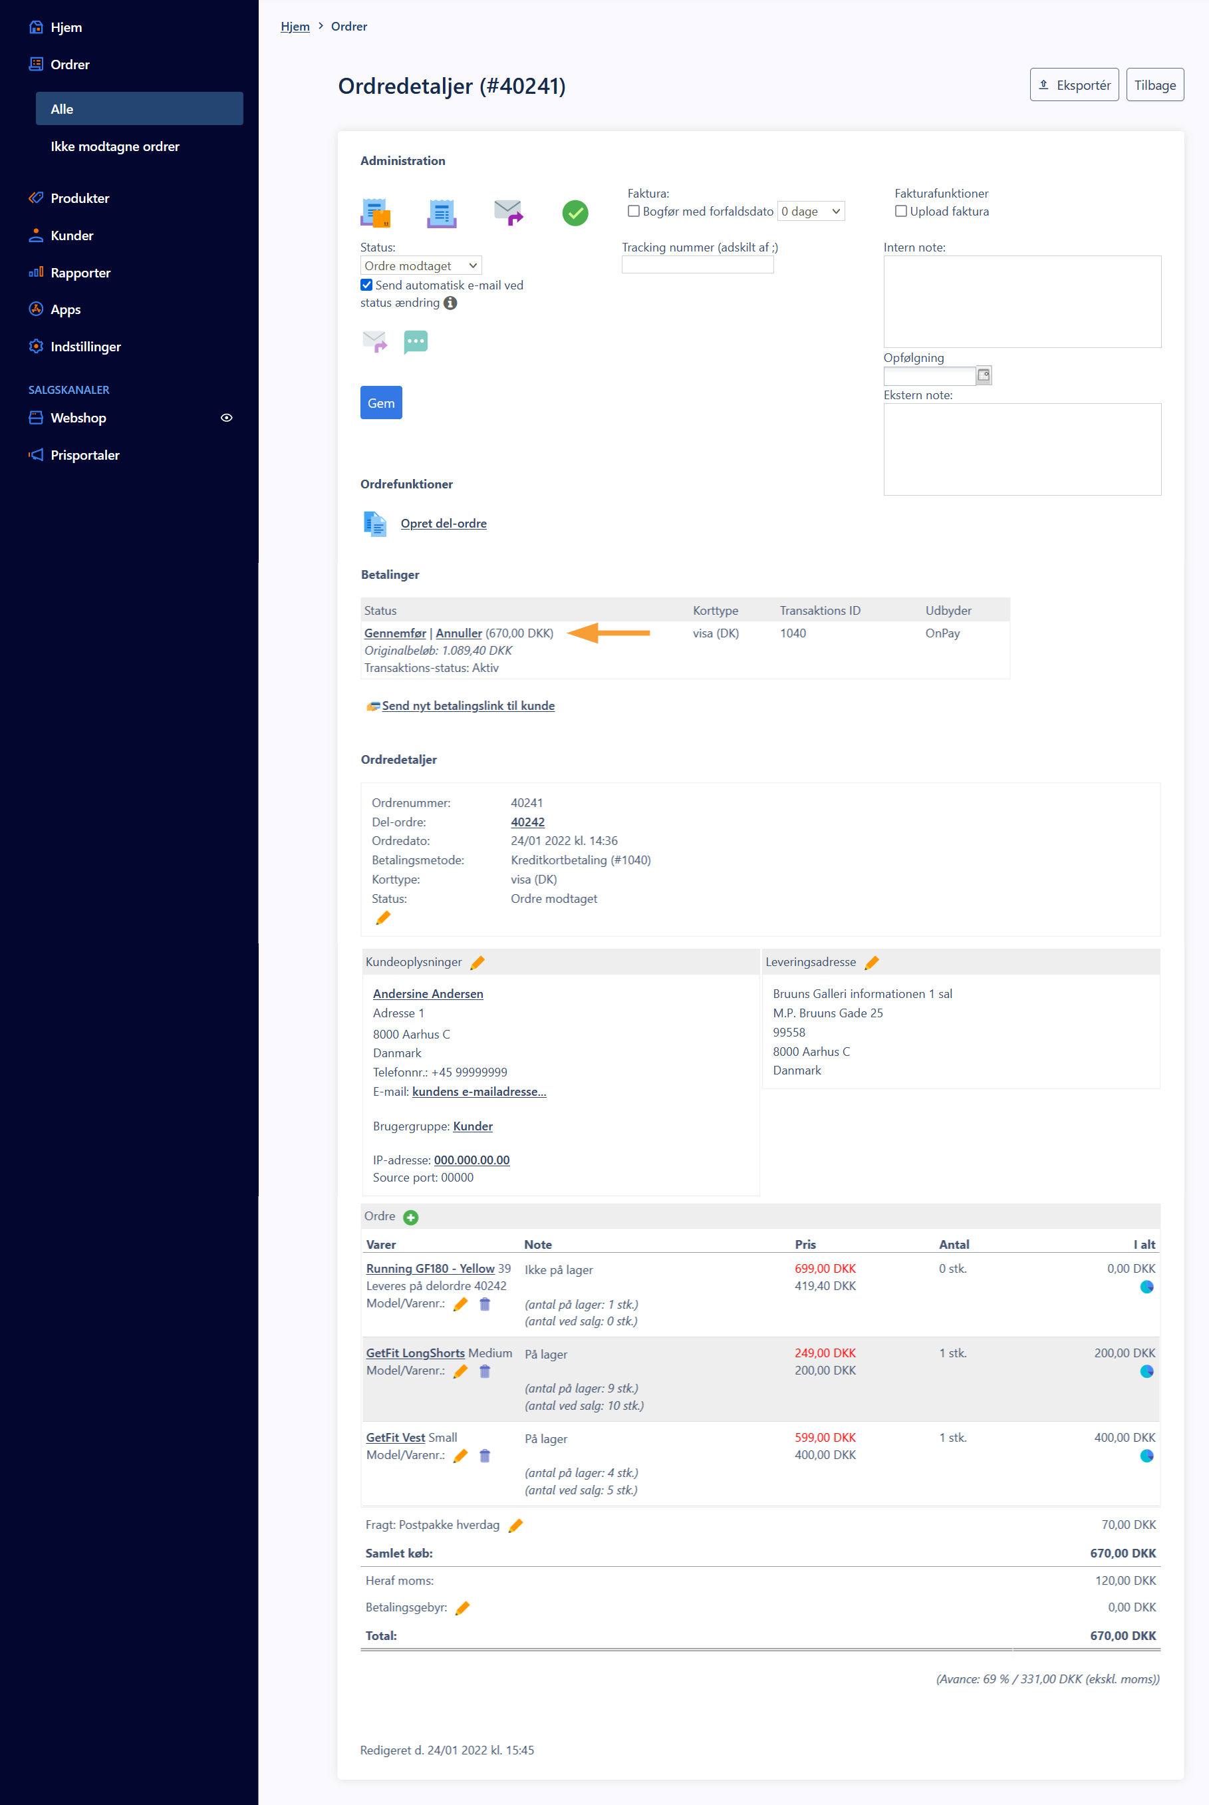
Task: Click pencil icon for GetFit LongShorts line
Action: click(460, 1371)
